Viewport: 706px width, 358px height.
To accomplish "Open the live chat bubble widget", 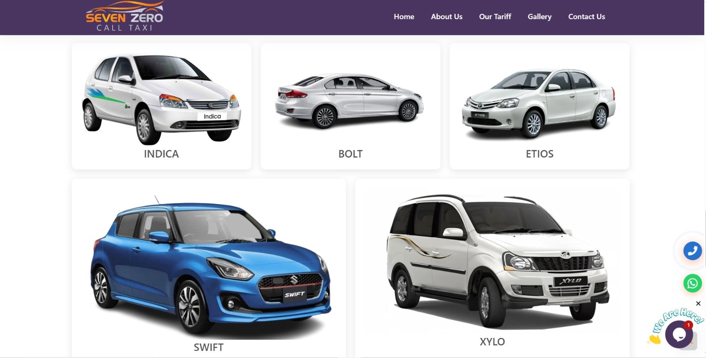I will click(x=679, y=334).
